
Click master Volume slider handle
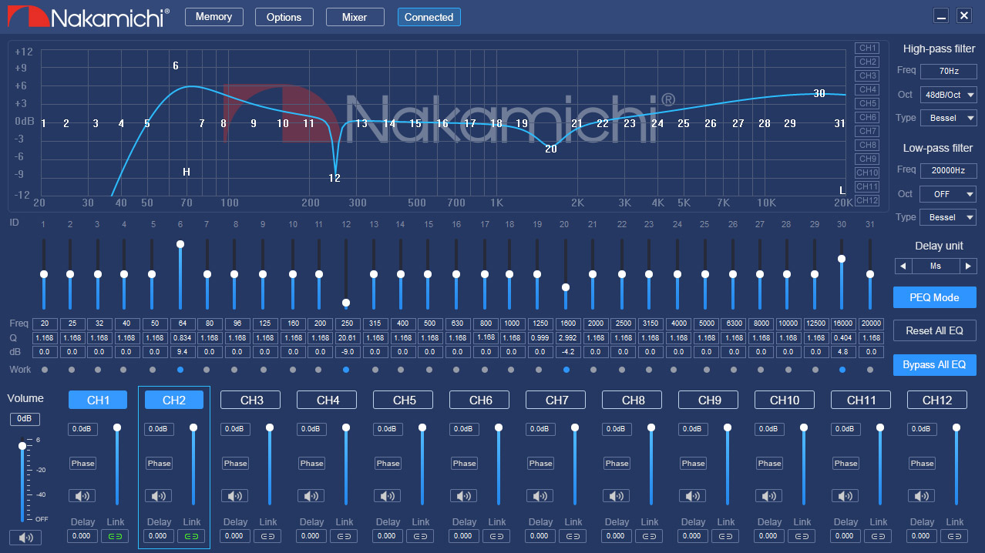tap(22, 446)
